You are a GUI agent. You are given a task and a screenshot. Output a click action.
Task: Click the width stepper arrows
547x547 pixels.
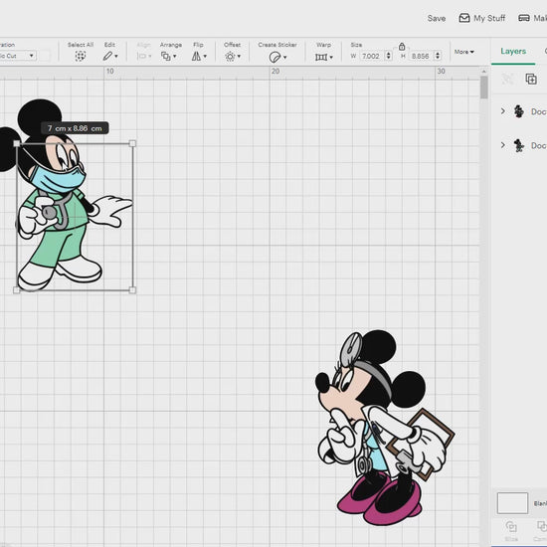pyautogui.click(x=388, y=56)
